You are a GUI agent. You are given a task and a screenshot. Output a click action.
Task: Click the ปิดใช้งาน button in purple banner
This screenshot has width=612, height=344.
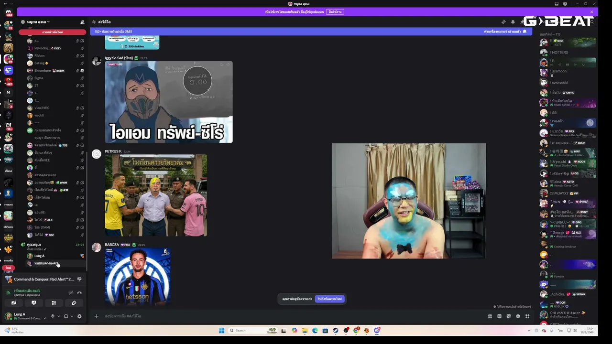pos(335,12)
